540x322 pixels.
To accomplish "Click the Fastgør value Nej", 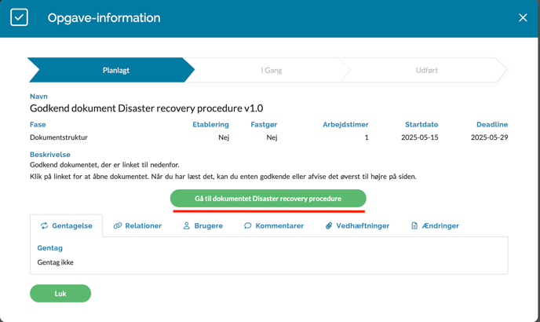I will click(x=272, y=137).
